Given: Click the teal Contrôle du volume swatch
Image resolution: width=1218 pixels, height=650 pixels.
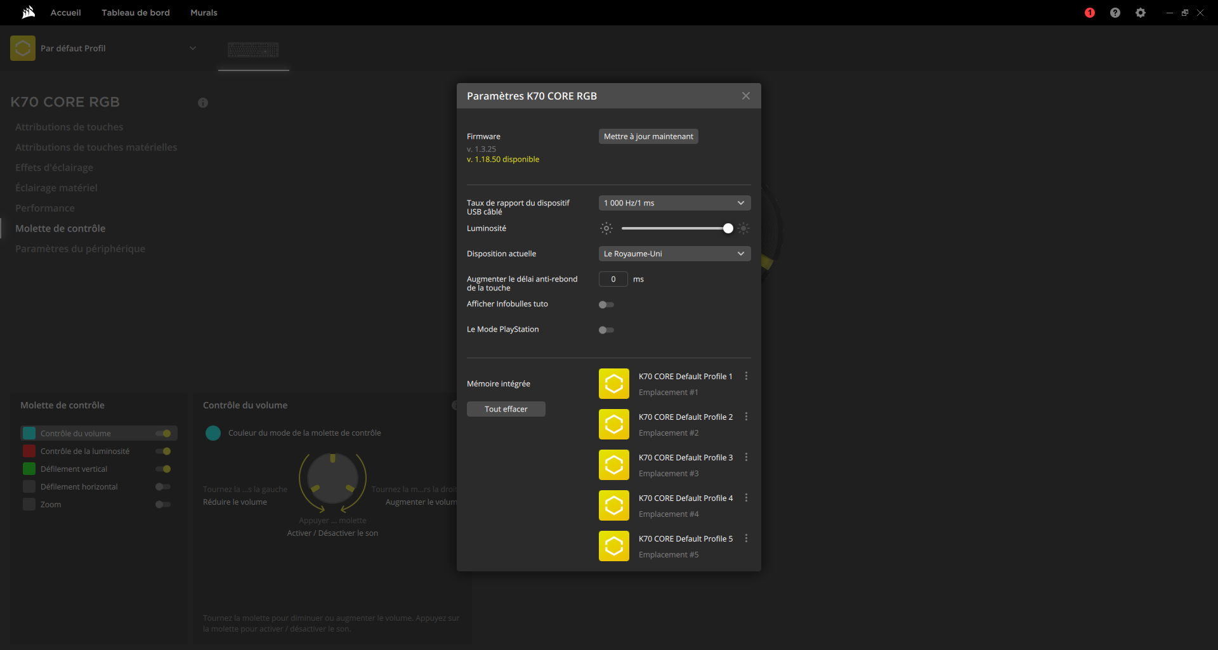Looking at the screenshot, I should click(x=29, y=433).
